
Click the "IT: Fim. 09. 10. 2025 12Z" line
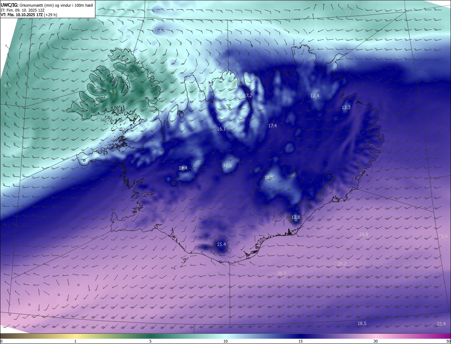tap(22, 10)
